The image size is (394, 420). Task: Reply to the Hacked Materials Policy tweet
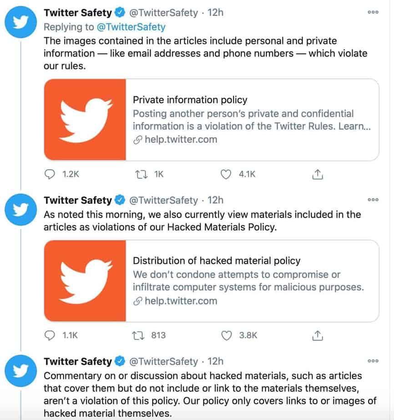click(50, 335)
